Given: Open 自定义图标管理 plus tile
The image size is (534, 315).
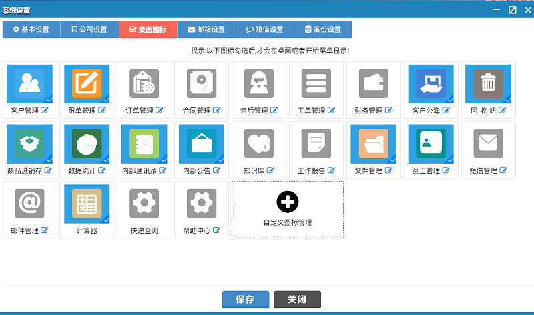Looking at the screenshot, I should coord(288,209).
